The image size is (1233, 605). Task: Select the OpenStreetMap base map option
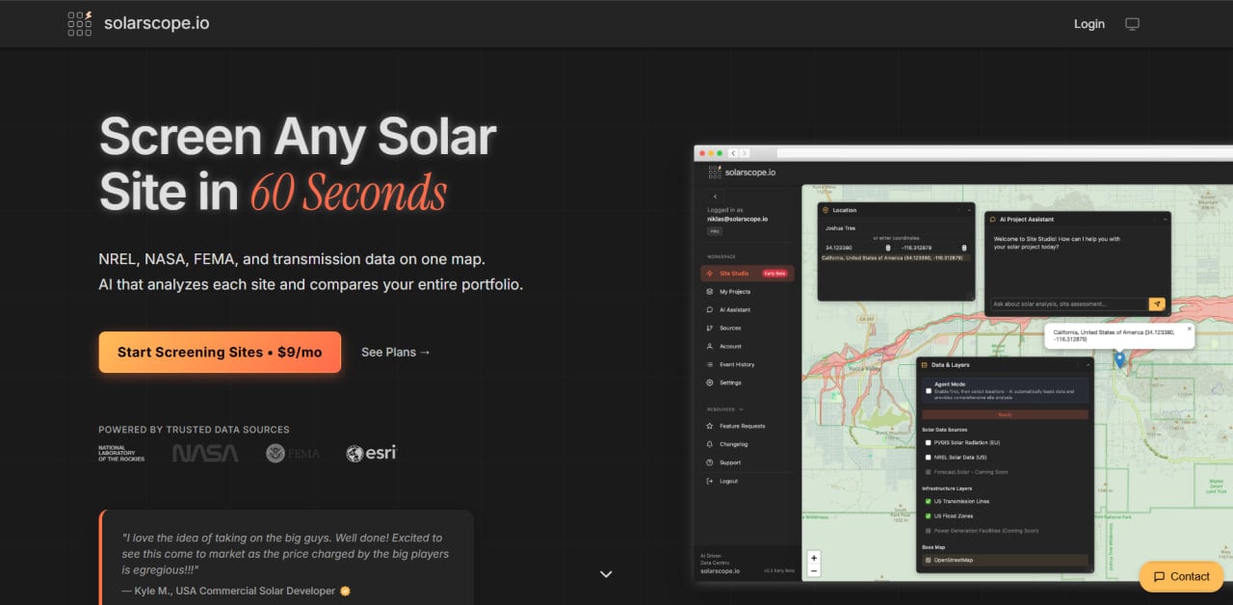click(1005, 560)
